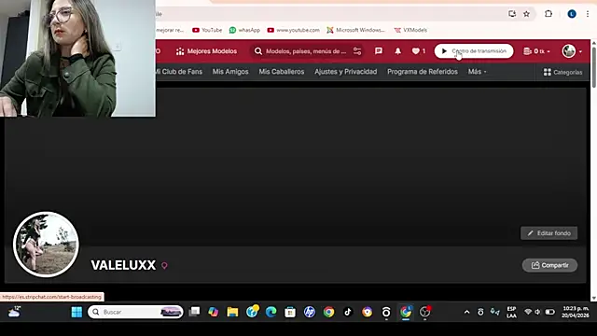Open Mis Caballeros tab
597x336 pixels.
tap(282, 72)
